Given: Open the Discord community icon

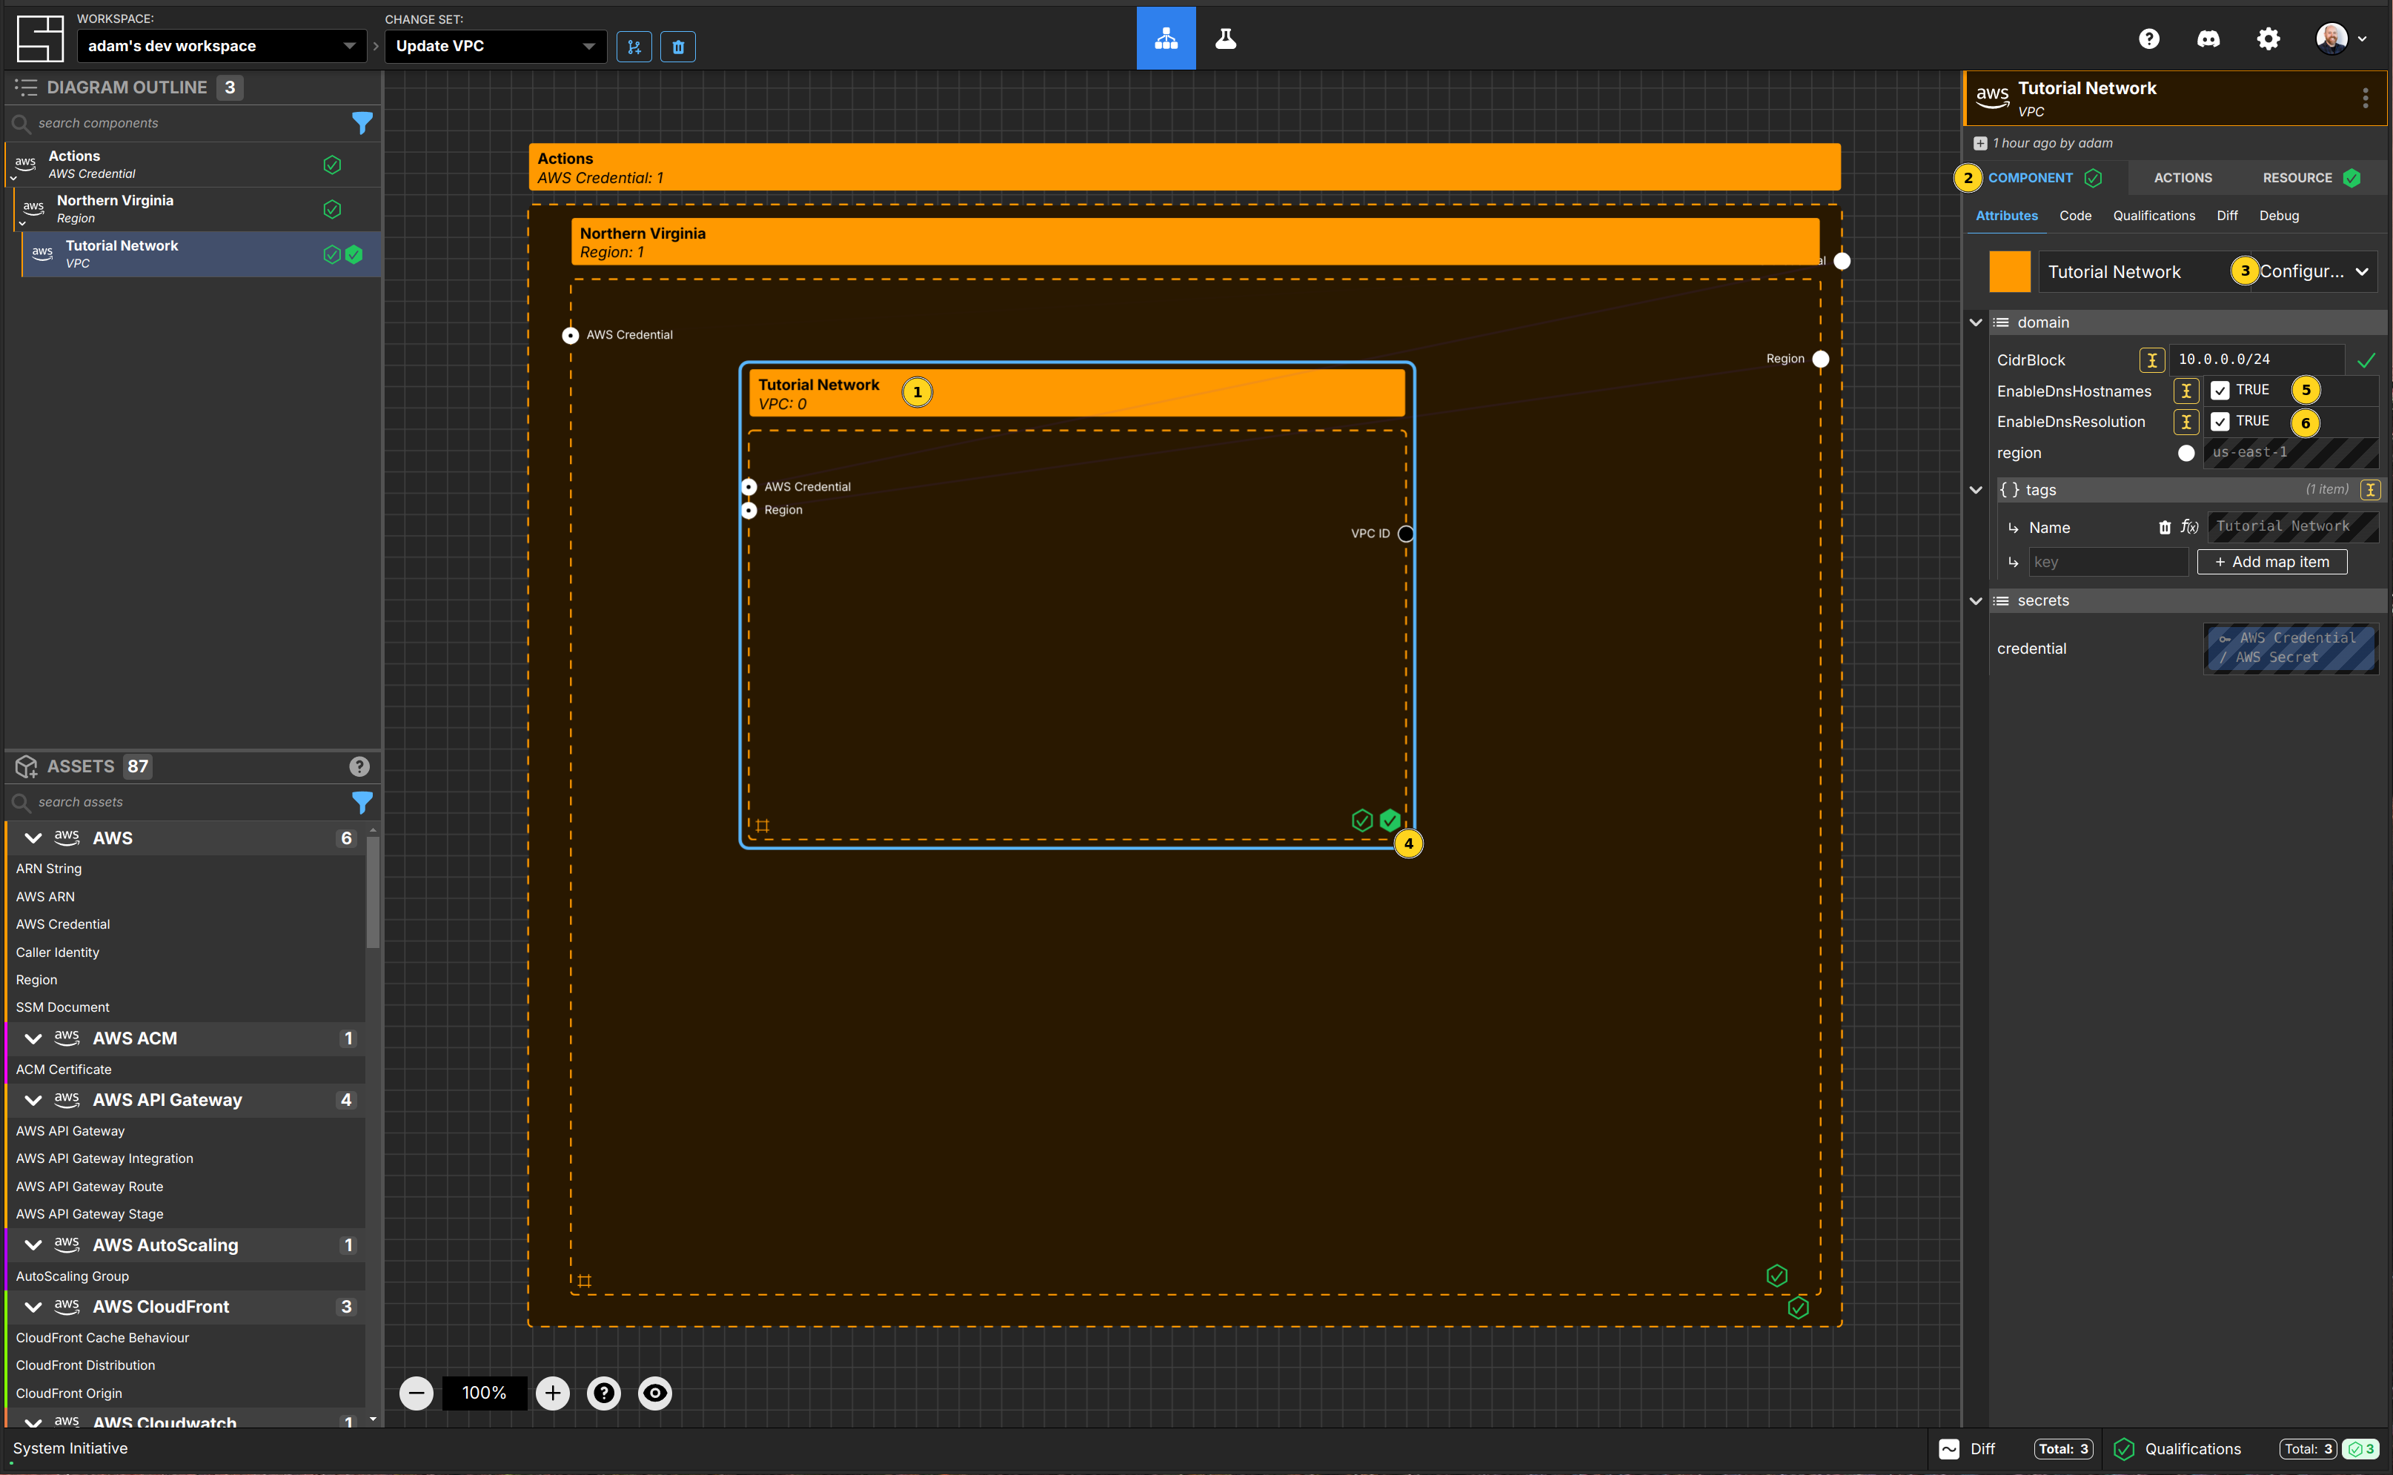Looking at the screenshot, I should click(2208, 39).
